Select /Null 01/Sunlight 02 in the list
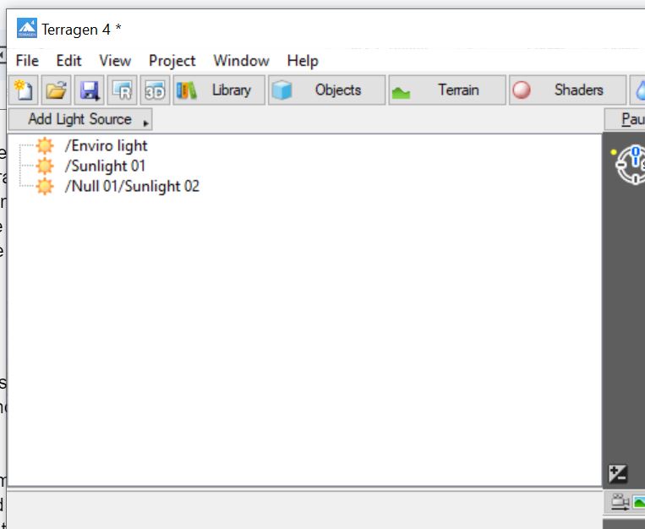The image size is (645, 529). pos(132,186)
